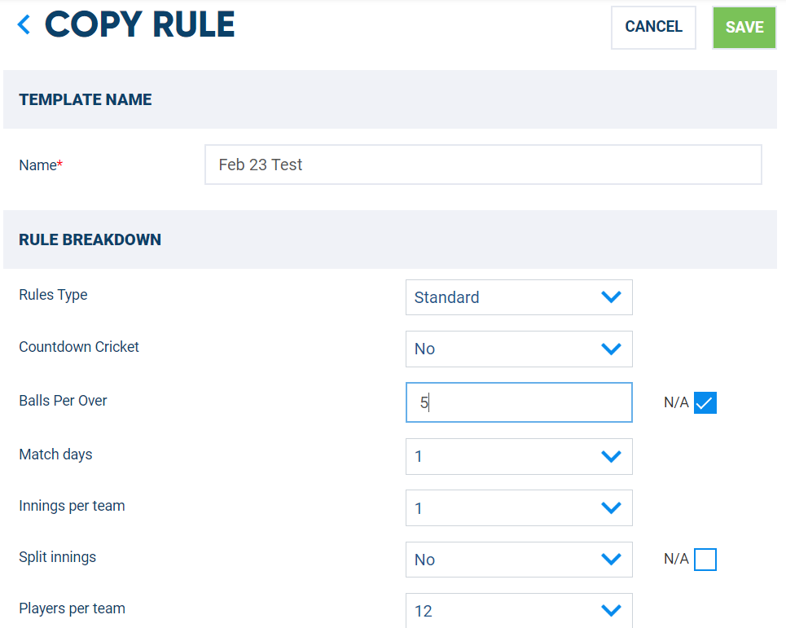Click the SAVE button

coord(743,27)
